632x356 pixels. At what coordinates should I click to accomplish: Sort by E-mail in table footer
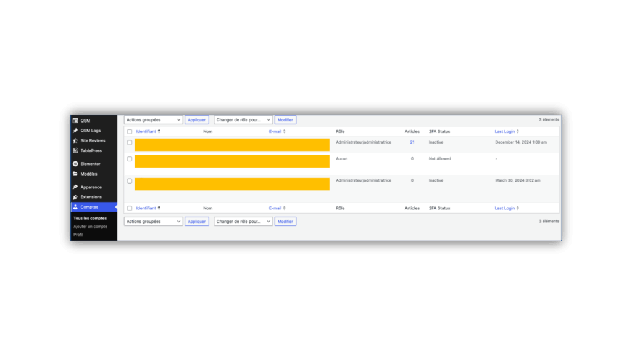coord(275,208)
